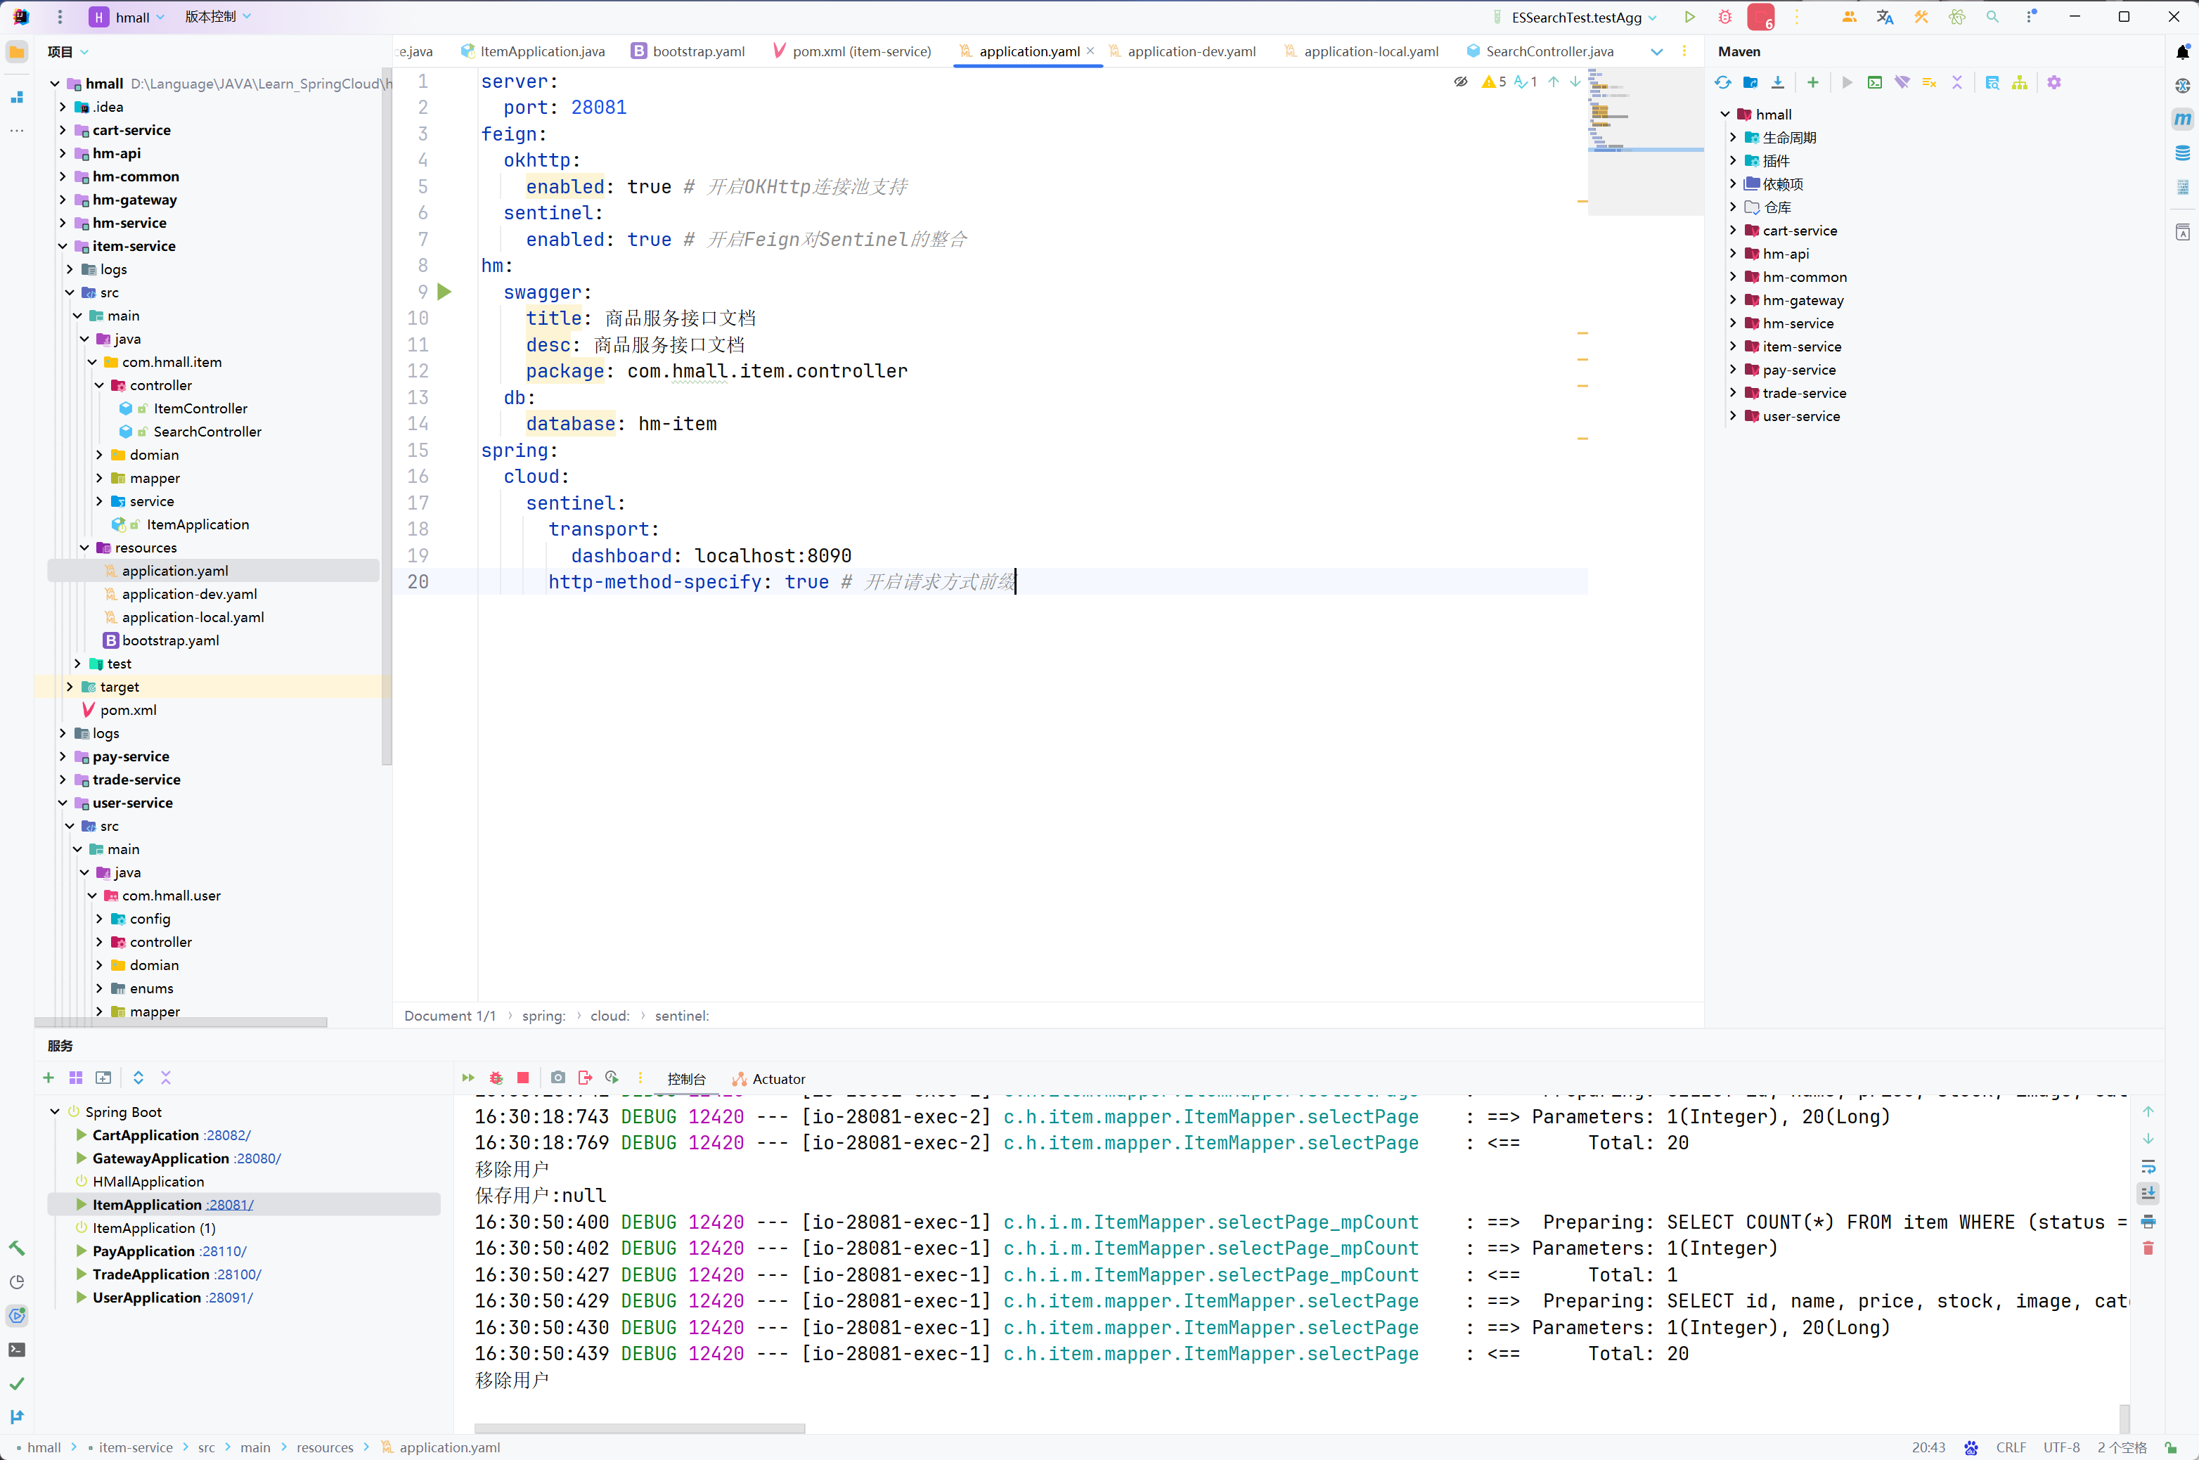The image size is (2199, 1460).
Task: Clear console output trash icon
Action: pos(2148,1248)
